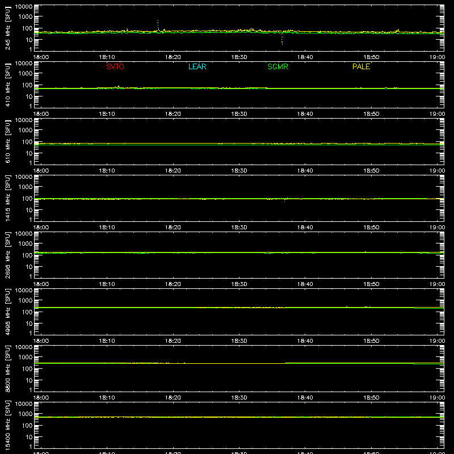Click 18:20 tick label under 4995 MHz panel

pyautogui.click(x=173, y=341)
